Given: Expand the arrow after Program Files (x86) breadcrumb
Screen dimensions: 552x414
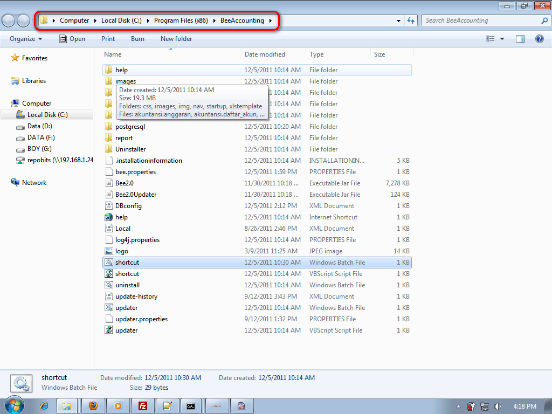Looking at the screenshot, I should (214, 20).
